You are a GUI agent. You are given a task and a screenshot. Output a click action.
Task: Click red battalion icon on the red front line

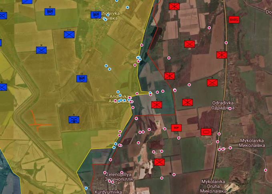(x=170, y=76)
